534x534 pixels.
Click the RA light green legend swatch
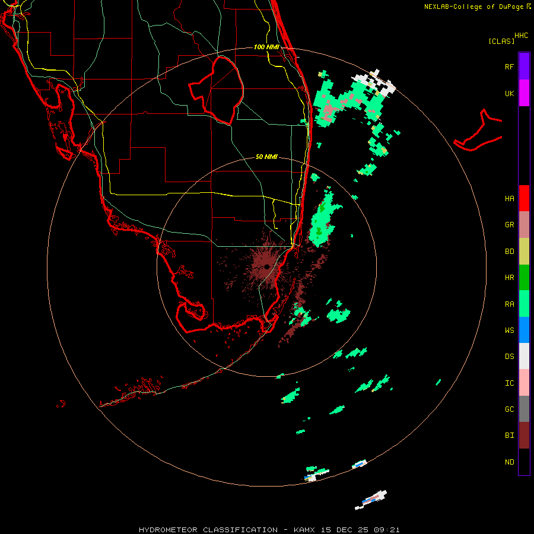524,304
